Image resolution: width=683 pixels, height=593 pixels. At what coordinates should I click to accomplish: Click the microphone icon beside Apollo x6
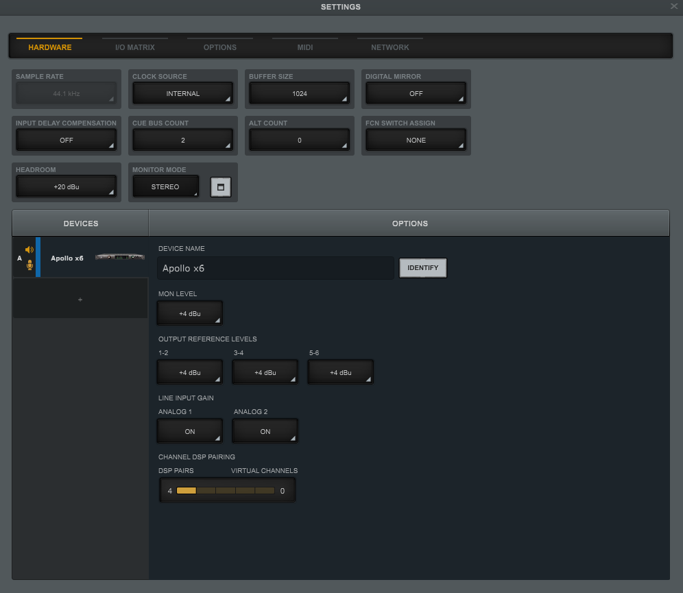tap(29, 265)
